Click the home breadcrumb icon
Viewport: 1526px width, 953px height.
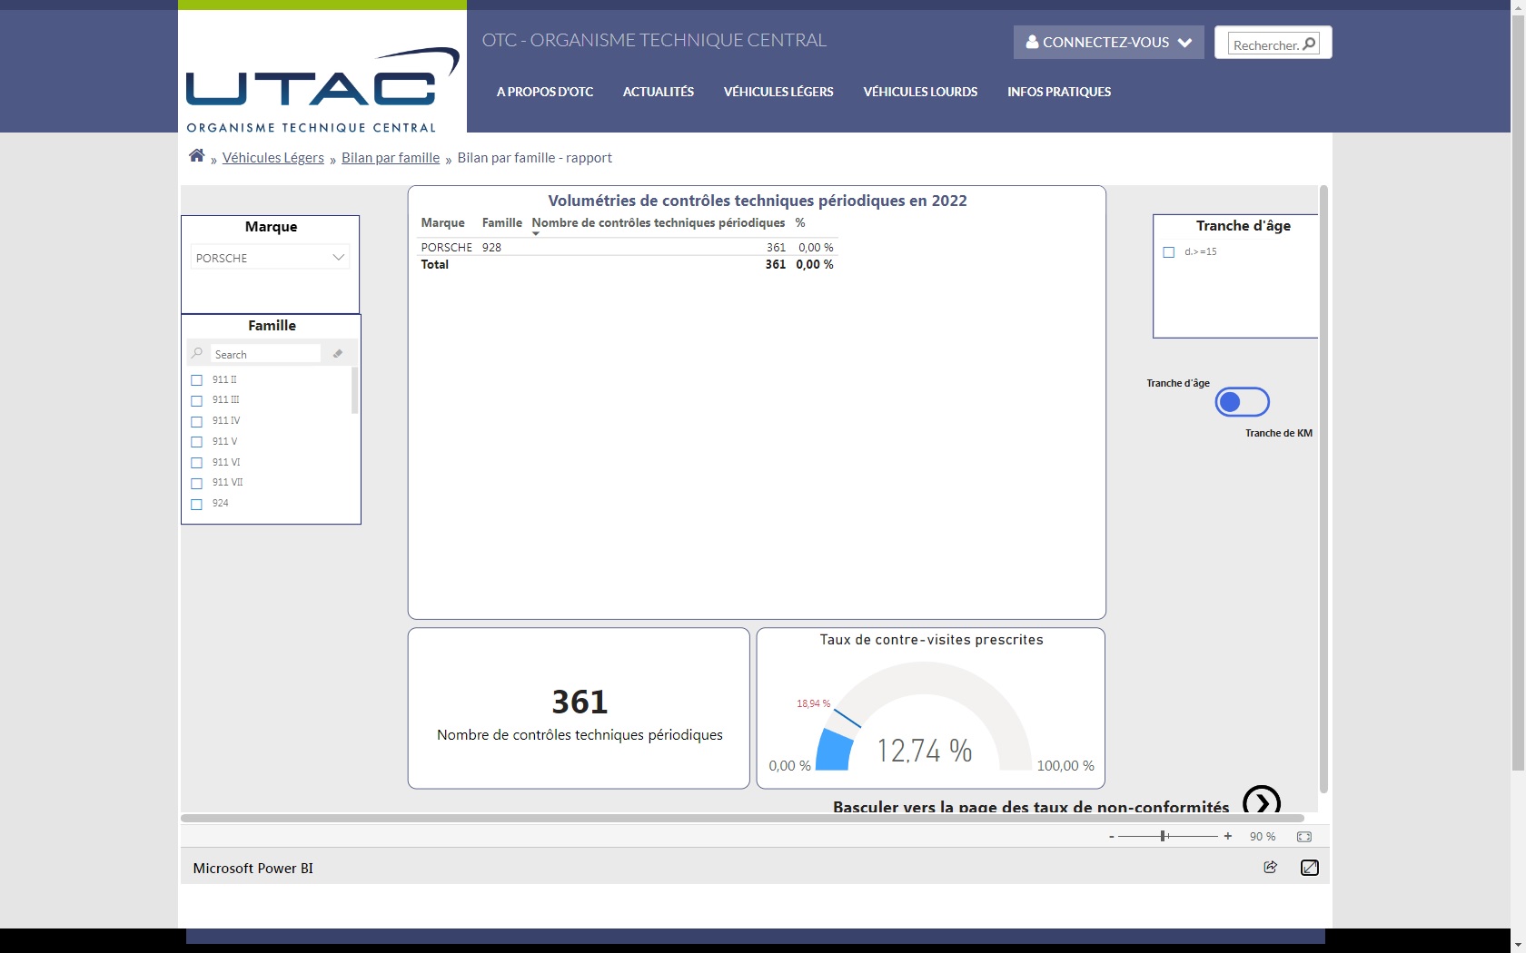click(x=196, y=156)
